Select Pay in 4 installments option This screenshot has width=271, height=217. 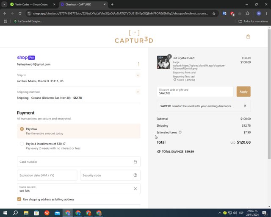[22, 144]
